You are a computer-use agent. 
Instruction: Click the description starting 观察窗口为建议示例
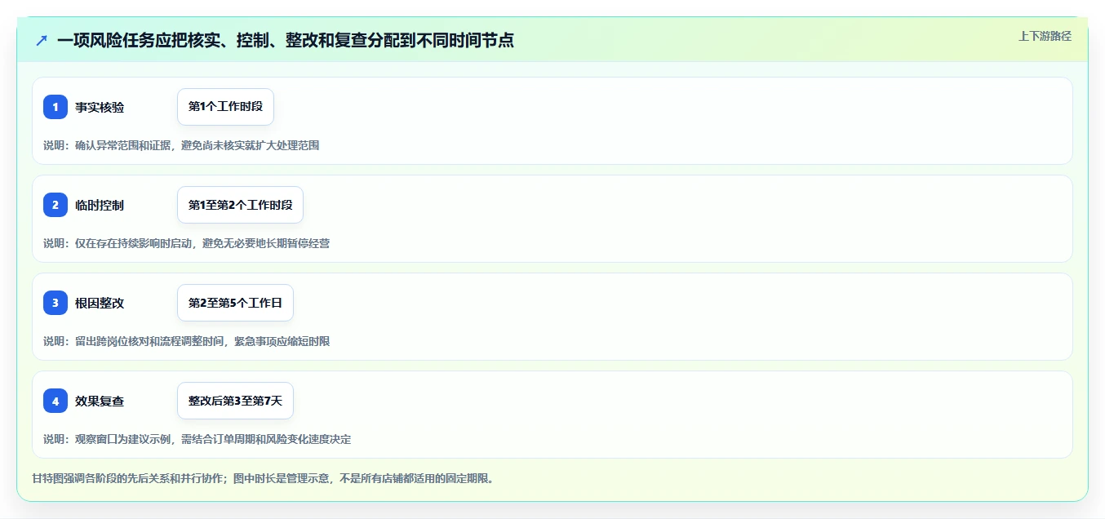(197, 439)
